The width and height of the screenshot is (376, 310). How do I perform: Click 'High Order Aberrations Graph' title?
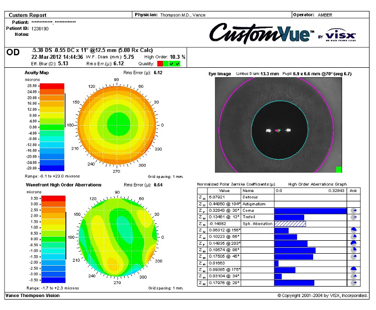tap(317, 184)
